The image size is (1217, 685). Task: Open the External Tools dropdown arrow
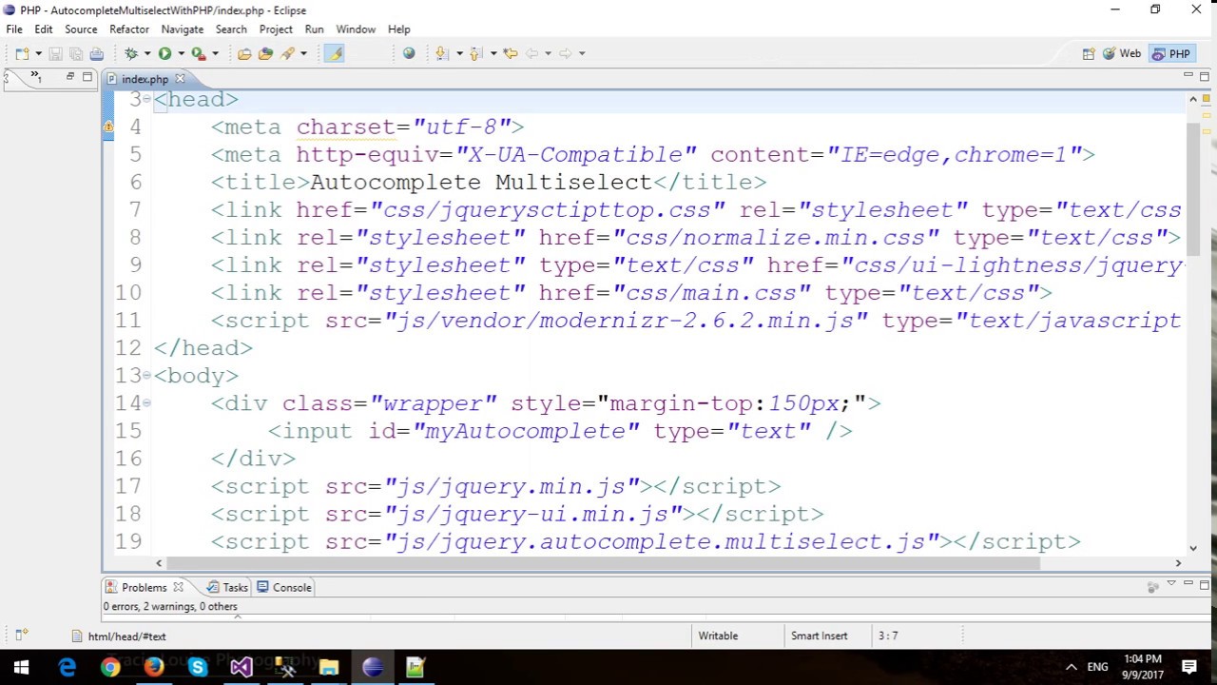coord(215,53)
